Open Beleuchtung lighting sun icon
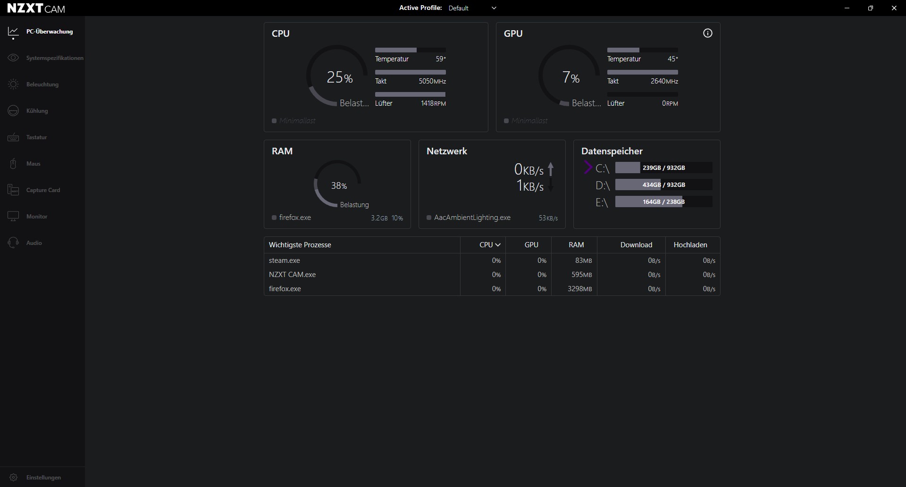 click(13, 84)
